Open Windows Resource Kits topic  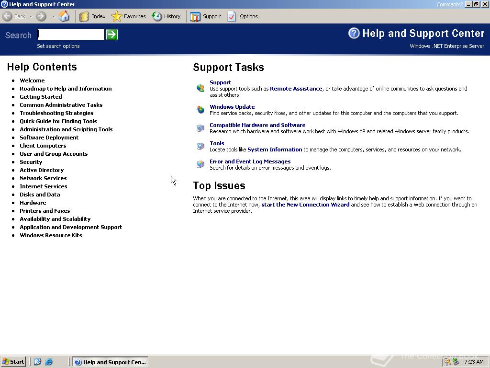point(51,235)
